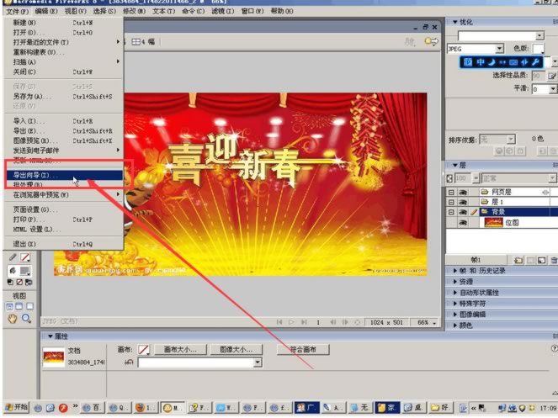
Task: Collapse the 背景 layer tree
Action: click(x=451, y=212)
